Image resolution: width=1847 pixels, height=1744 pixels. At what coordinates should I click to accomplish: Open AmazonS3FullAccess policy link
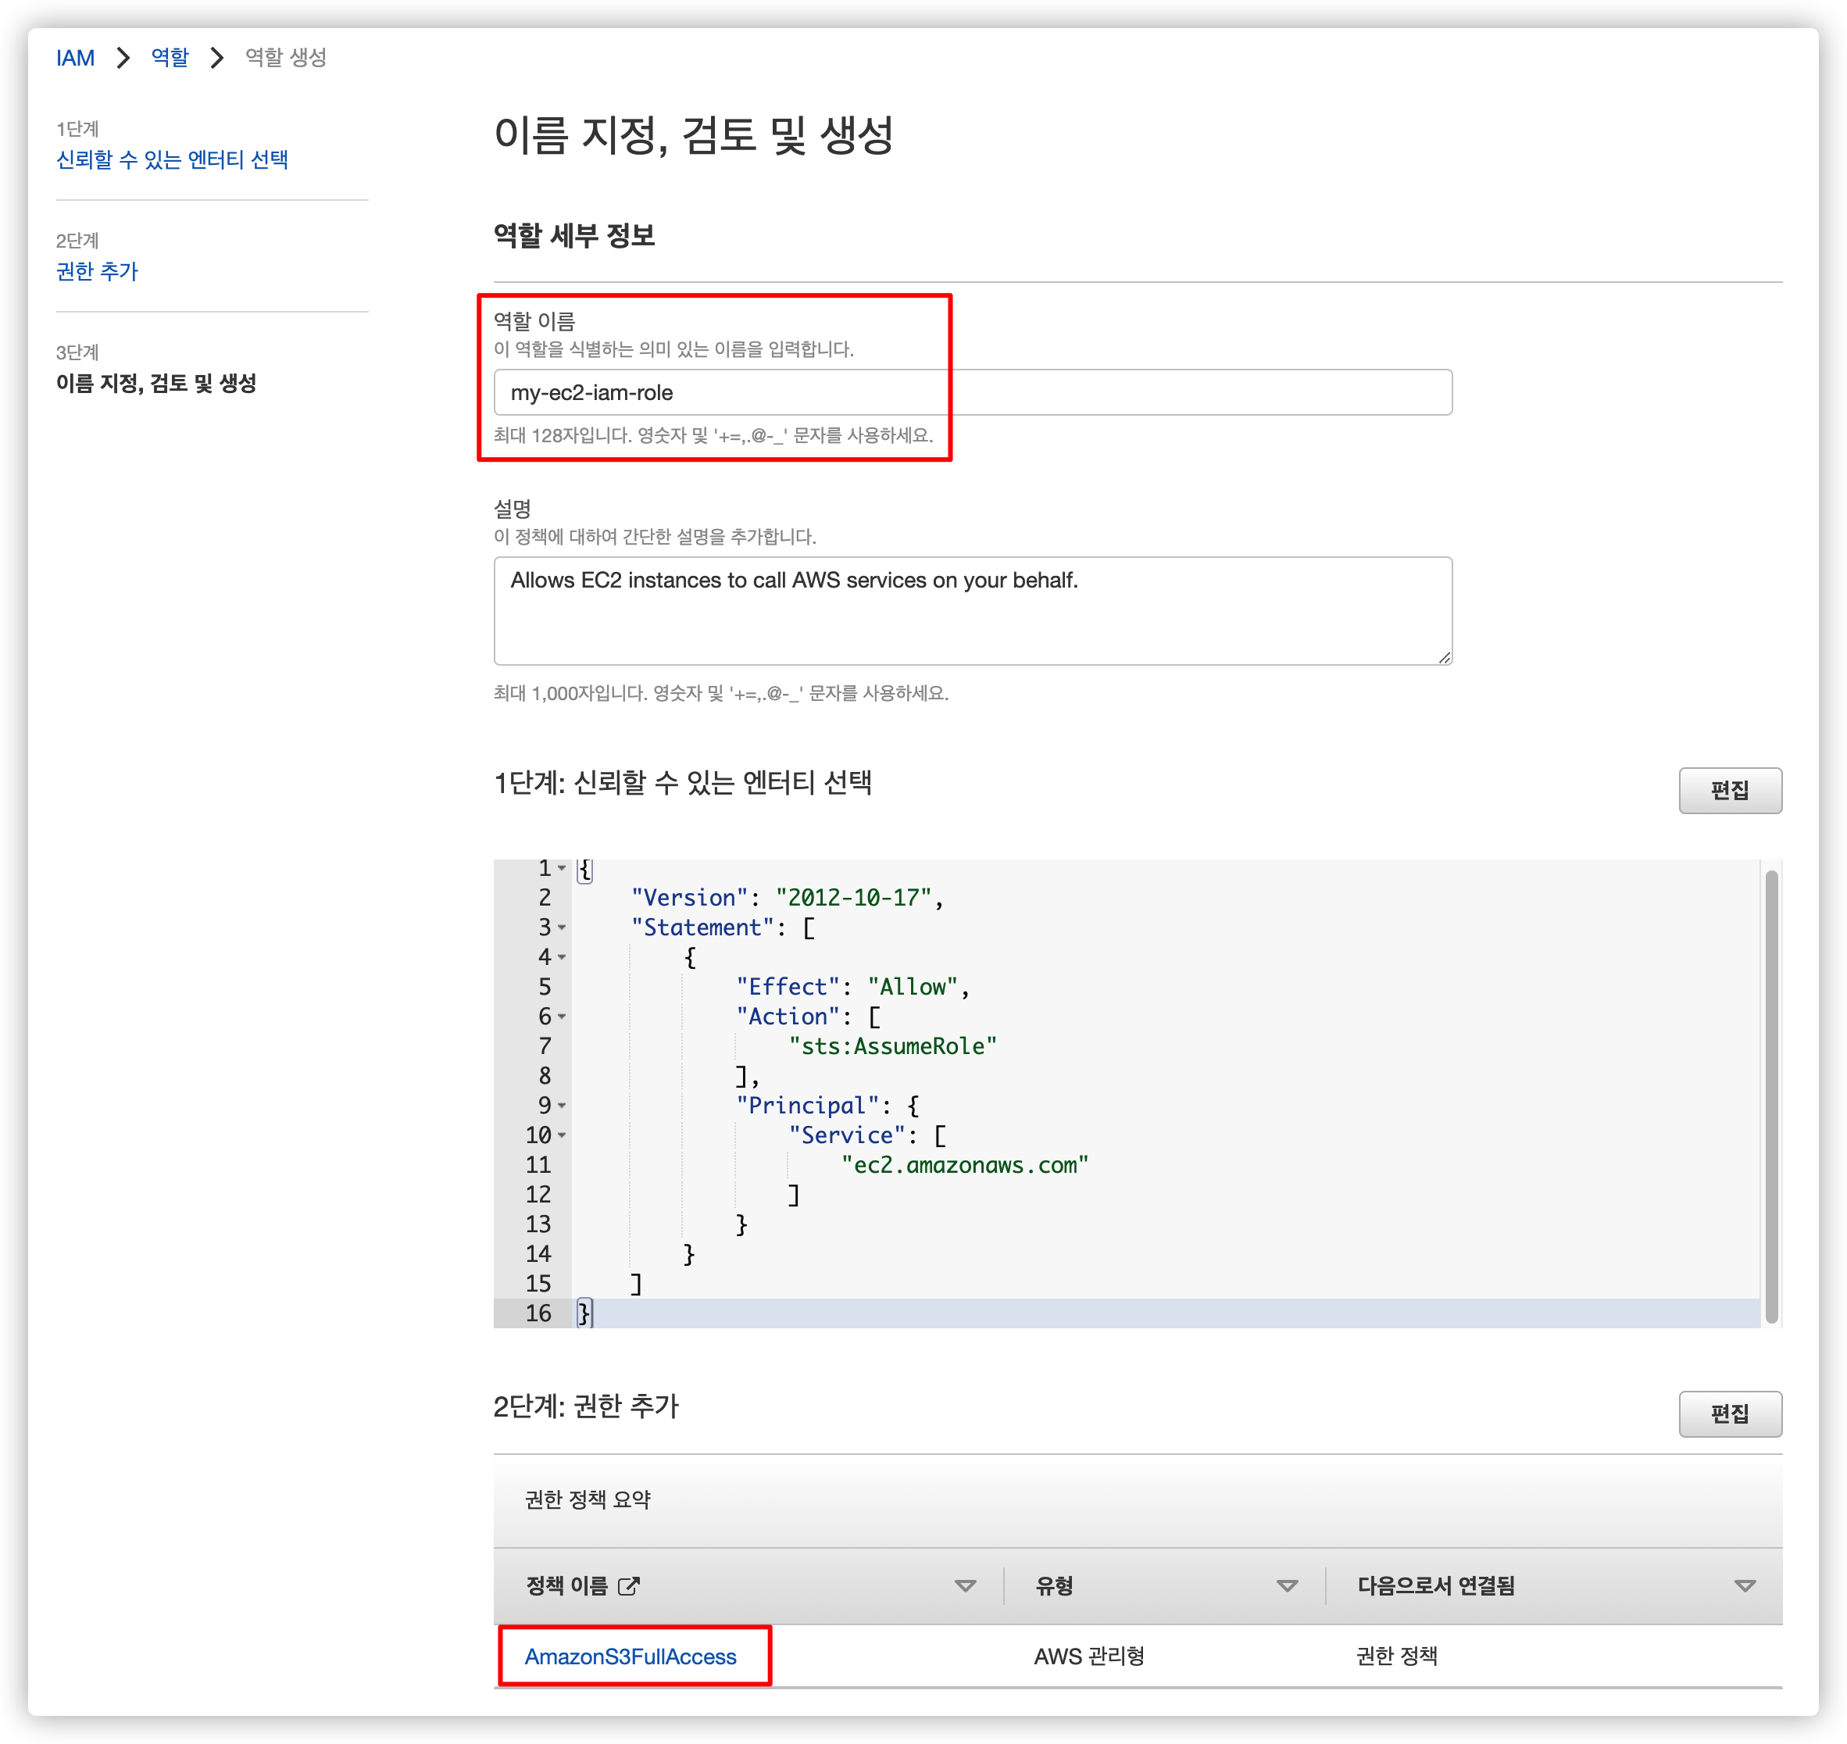631,1656
